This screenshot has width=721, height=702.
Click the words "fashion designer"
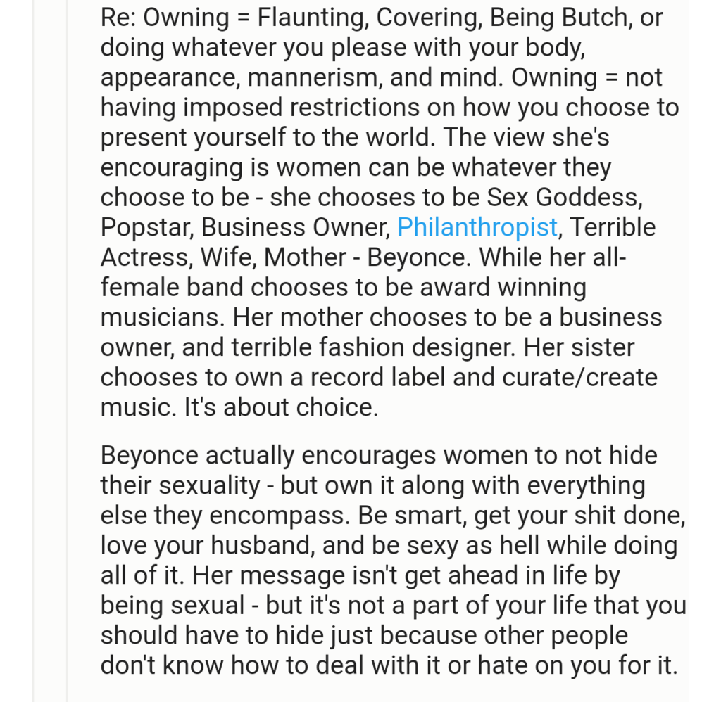pos(447,347)
